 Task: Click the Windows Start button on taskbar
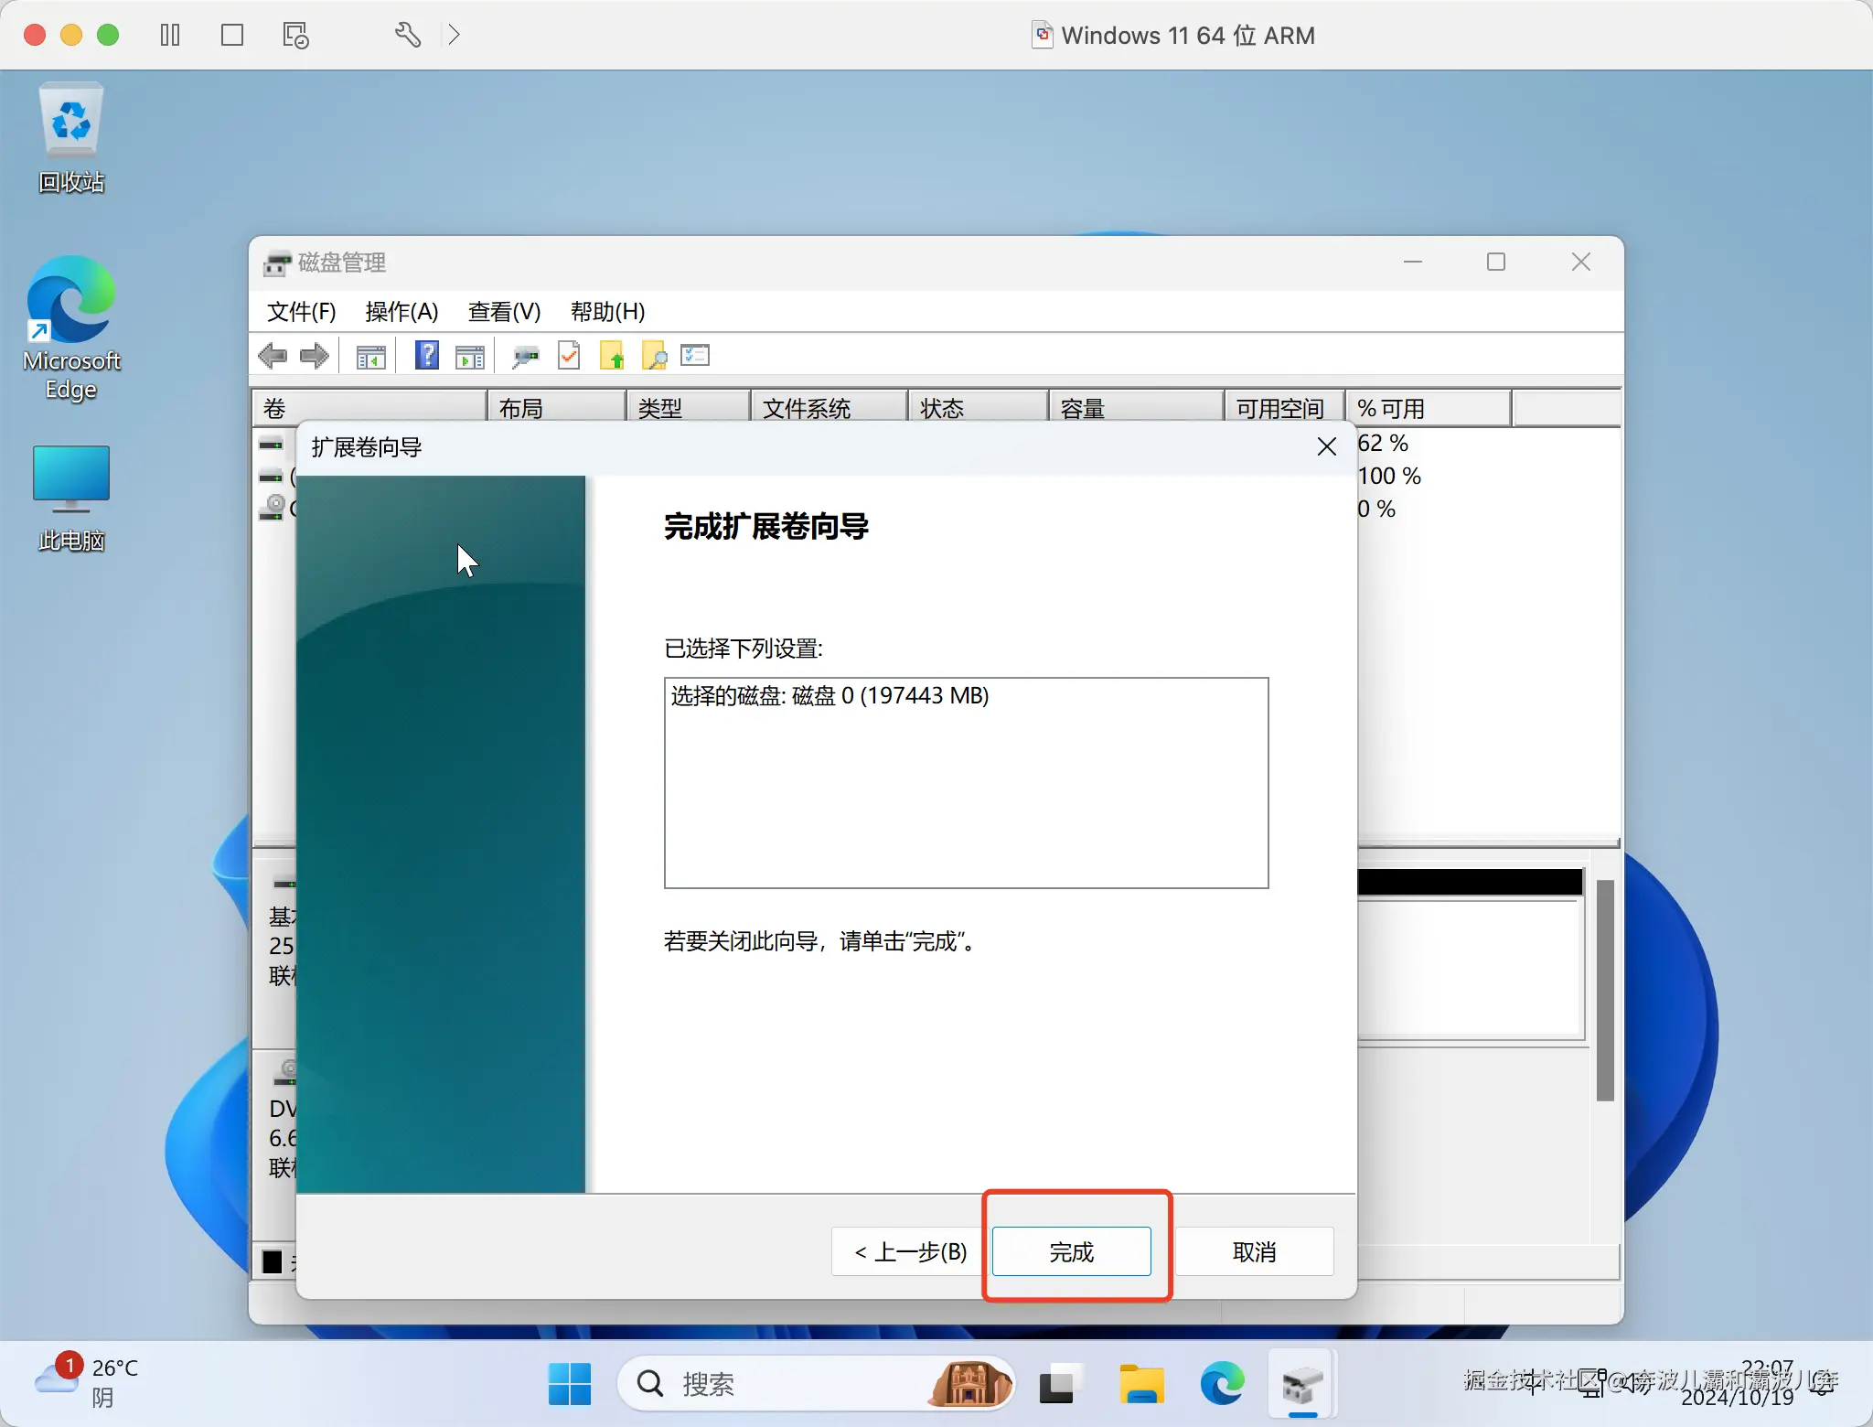(570, 1384)
